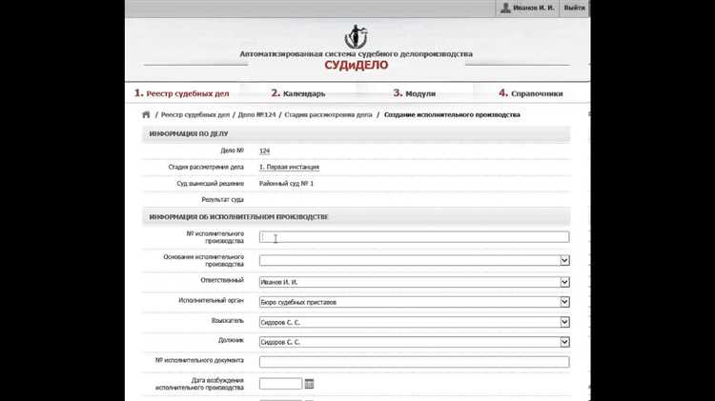Open the Справочники menu
The width and height of the screenshot is (715, 401).
click(531, 93)
